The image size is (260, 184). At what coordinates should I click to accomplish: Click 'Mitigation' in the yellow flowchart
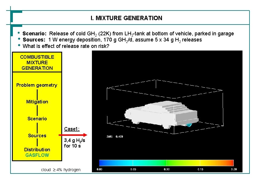pyautogui.click(x=37, y=102)
